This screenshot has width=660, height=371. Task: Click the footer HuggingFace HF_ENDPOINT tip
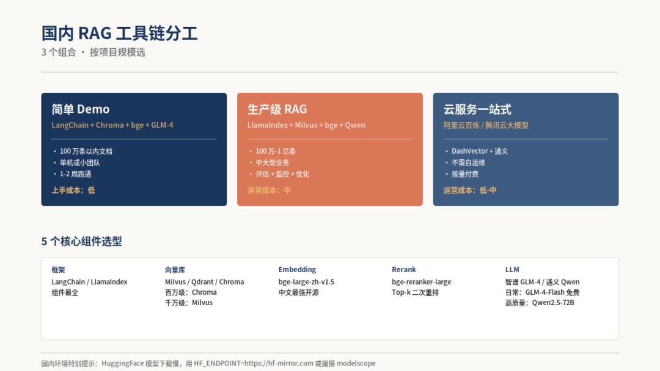[x=208, y=364]
